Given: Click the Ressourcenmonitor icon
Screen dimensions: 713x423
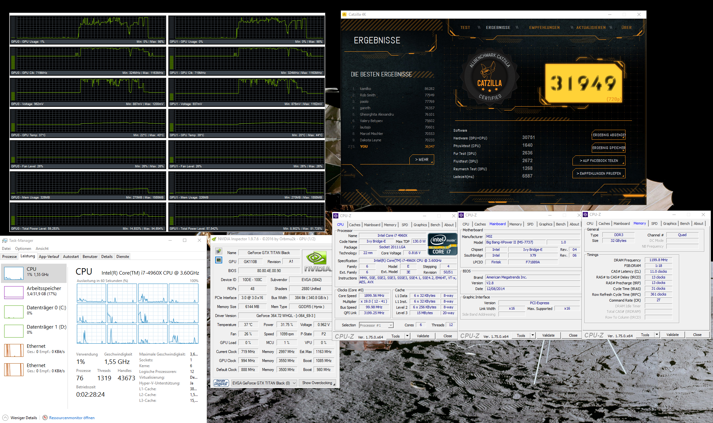Looking at the screenshot, I should (45, 418).
